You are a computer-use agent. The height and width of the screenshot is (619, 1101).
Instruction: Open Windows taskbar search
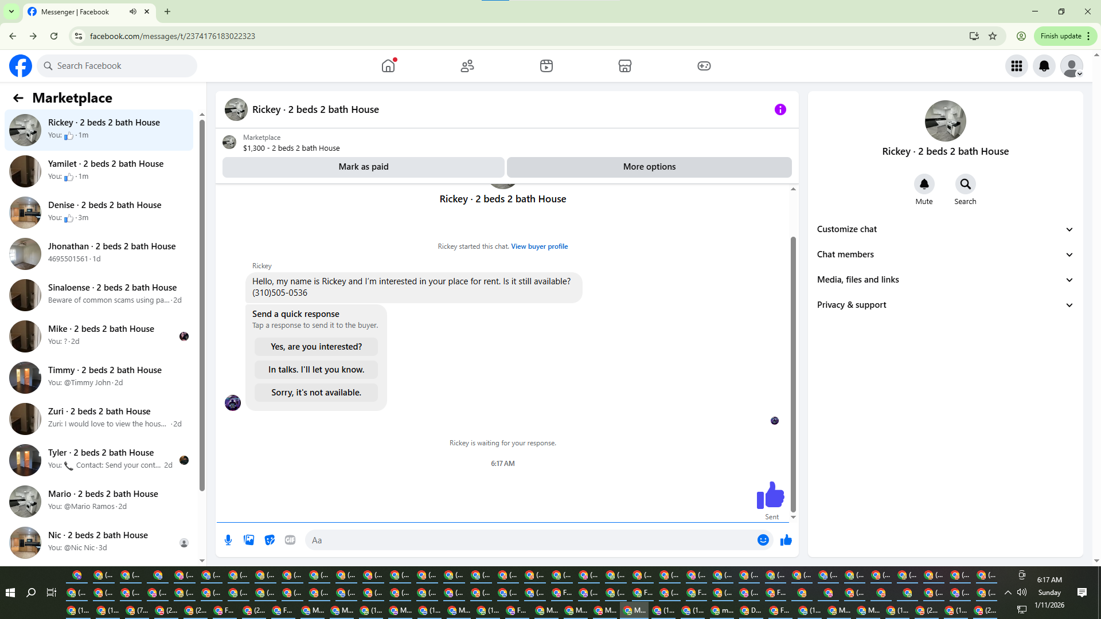pyautogui.click(x=31, y=593)
